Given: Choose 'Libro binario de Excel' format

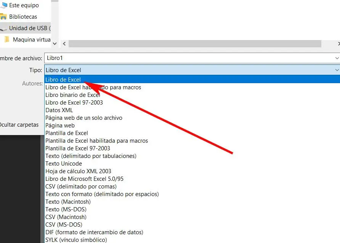Looking at the screenshot, I should click(x=73, y=95).
